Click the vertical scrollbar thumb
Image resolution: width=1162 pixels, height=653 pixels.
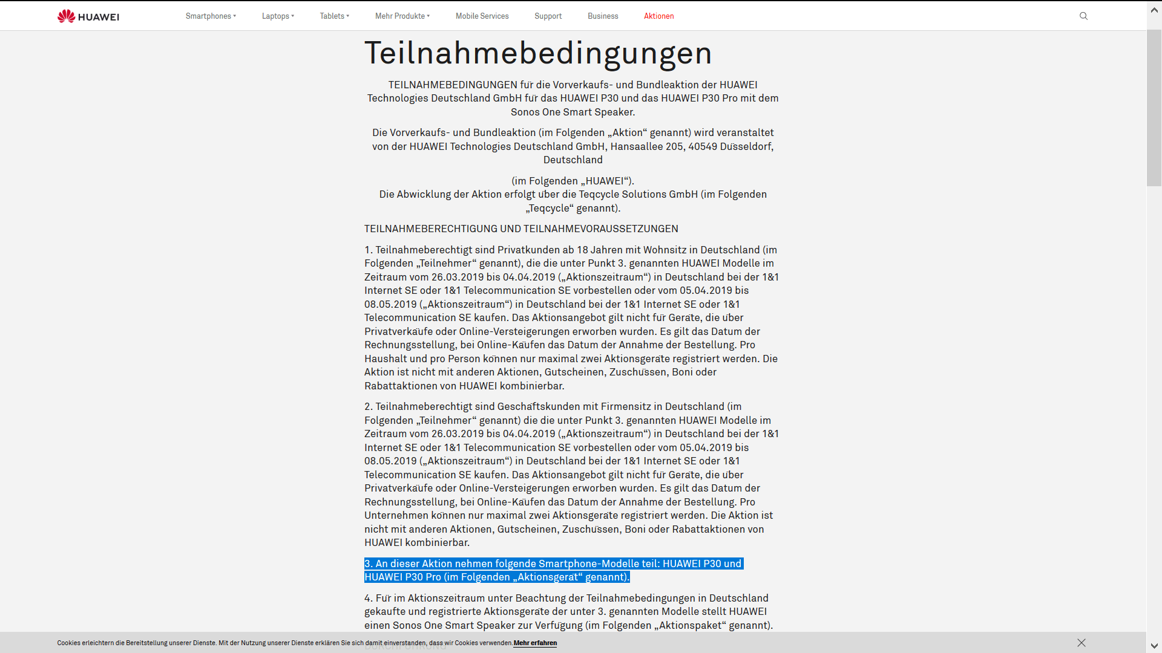[1154, 108]
